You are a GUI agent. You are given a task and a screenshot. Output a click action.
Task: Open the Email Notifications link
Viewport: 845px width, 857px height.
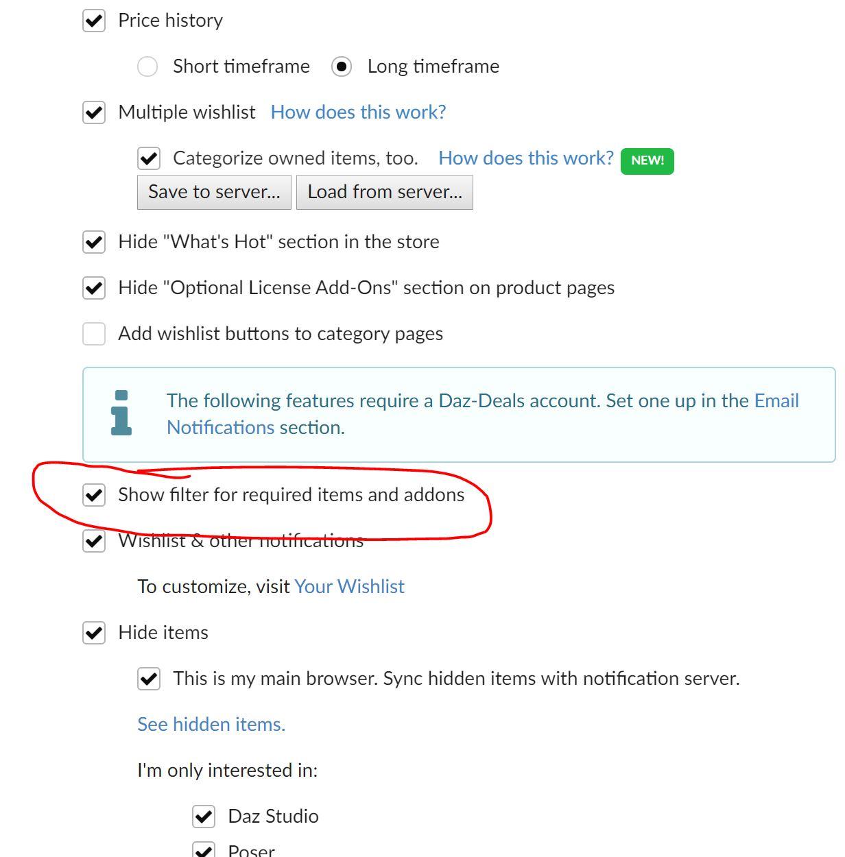(x=776, y=401)
